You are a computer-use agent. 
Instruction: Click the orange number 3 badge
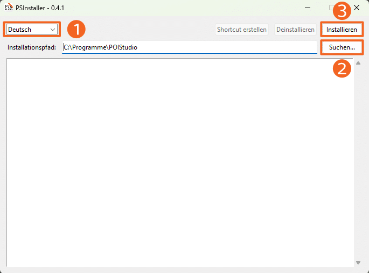coord(341,10)
